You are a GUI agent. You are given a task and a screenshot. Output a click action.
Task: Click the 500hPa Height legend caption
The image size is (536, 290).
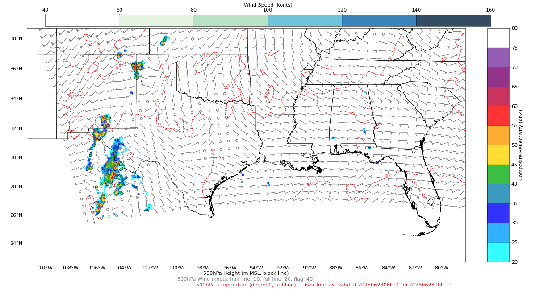(x=246, y=273)
